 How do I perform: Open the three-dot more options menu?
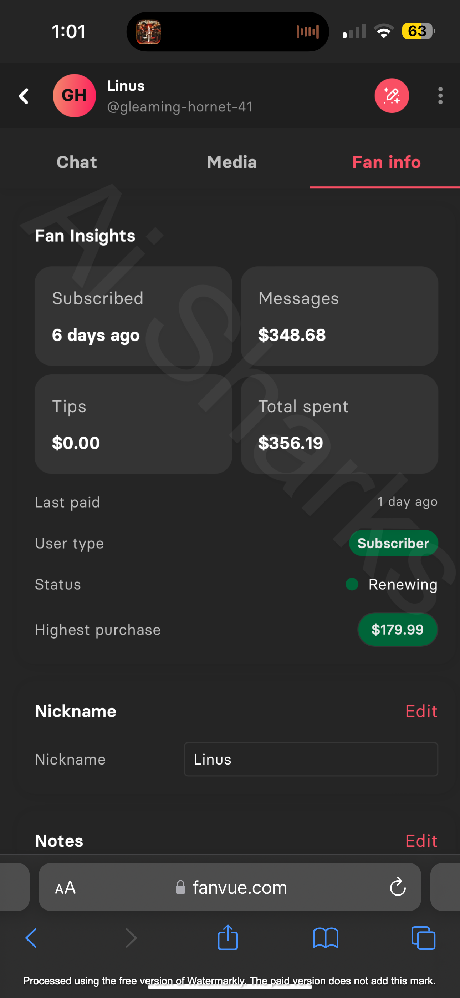[x=440, y=96]
